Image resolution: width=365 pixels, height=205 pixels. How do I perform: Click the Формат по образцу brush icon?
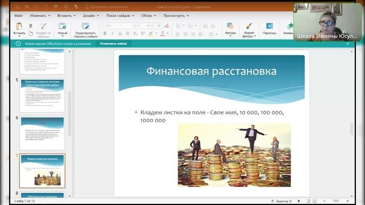43,26
